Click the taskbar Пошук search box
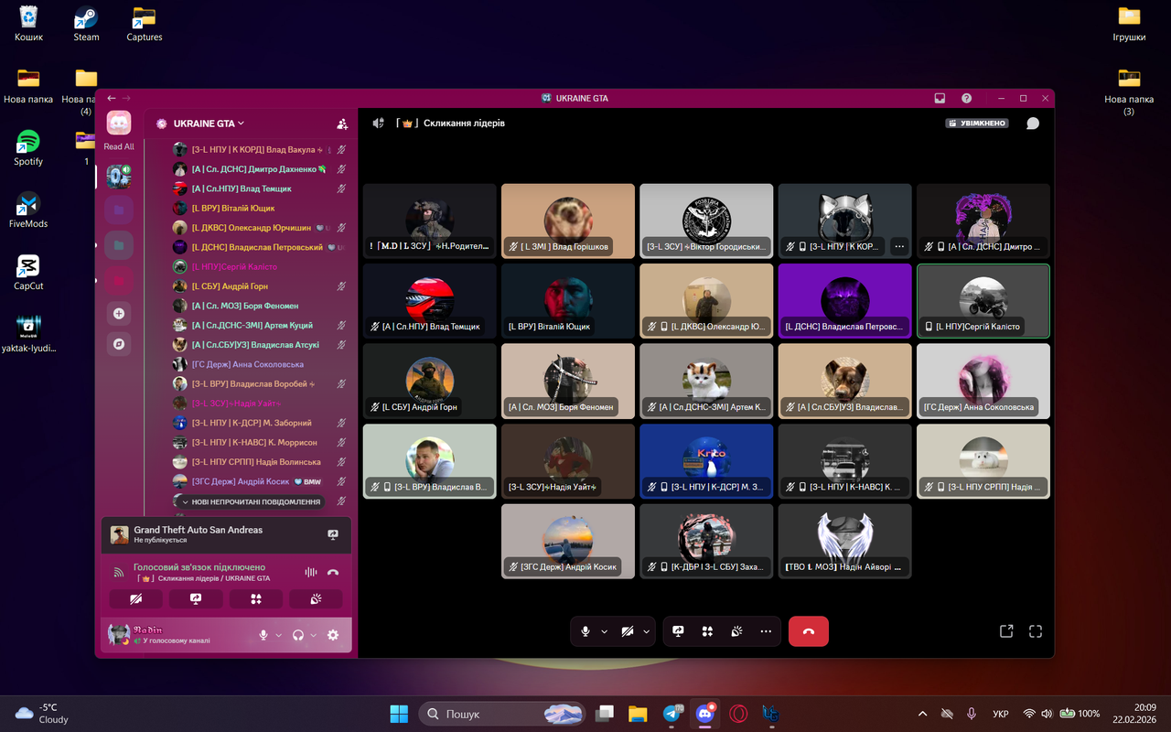 [x=503, y=714]
